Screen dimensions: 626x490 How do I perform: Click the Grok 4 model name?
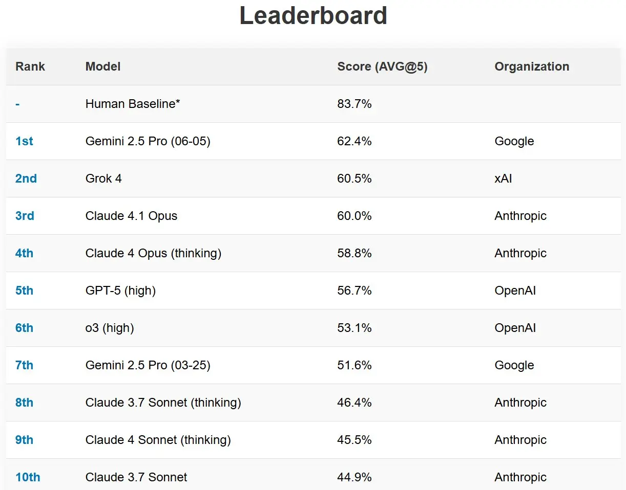tap(103, 179)
